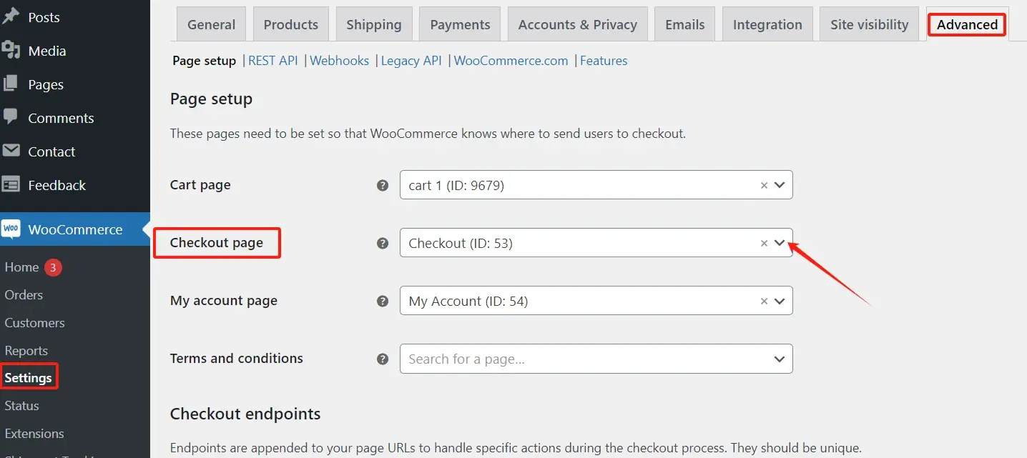Image resolution: width=1027 pixels, height=458 pixels.
Task: Open the Webhooks sub-section link
Action: 340,61
